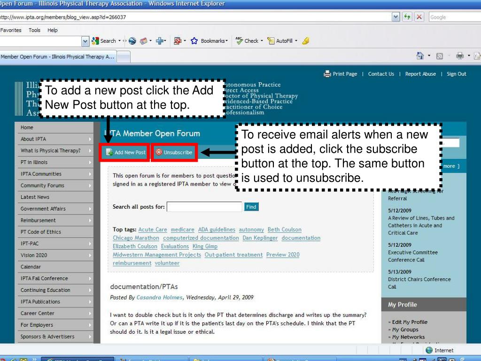Image resolution: width=481 pixels, height=361 pixels.
Task: Open the Home icon dropdown arrow
Action: pos(429,55)
